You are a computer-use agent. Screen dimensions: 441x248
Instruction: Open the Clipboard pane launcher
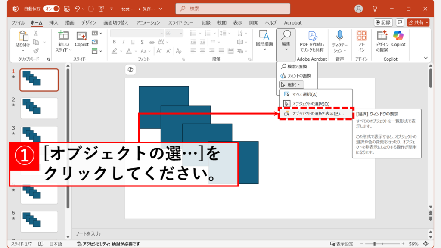click(x=49, y=59)
